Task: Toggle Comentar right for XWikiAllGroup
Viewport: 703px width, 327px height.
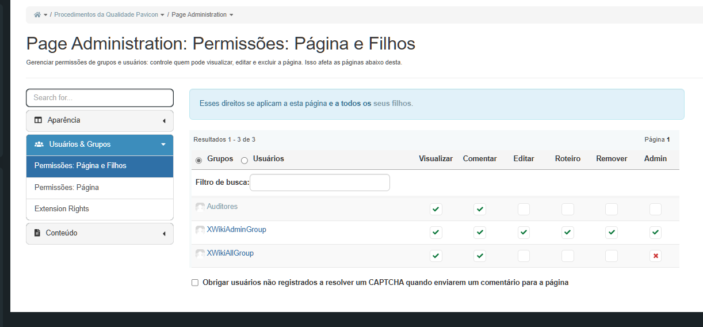Action: pyautogui.click(x=480, y=256)
